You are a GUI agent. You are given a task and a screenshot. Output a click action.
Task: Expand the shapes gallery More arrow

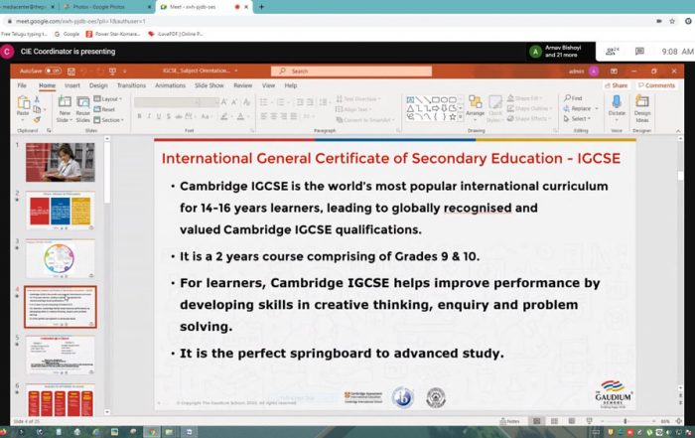coord(461,117)
